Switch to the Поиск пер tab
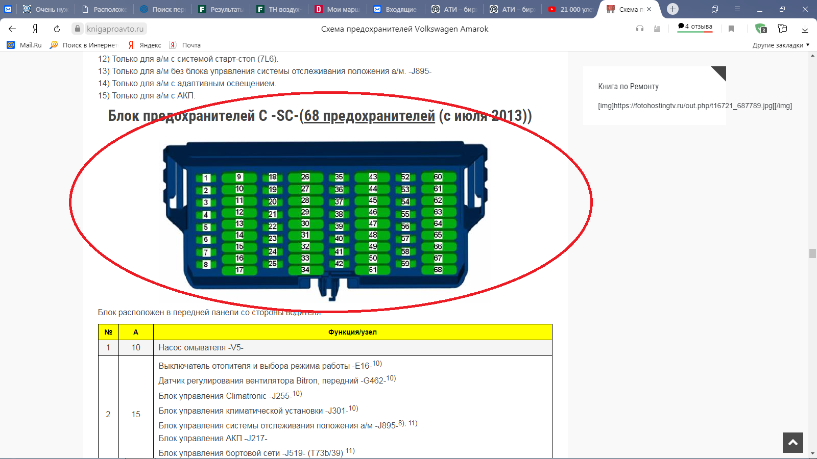 [162, 9]
